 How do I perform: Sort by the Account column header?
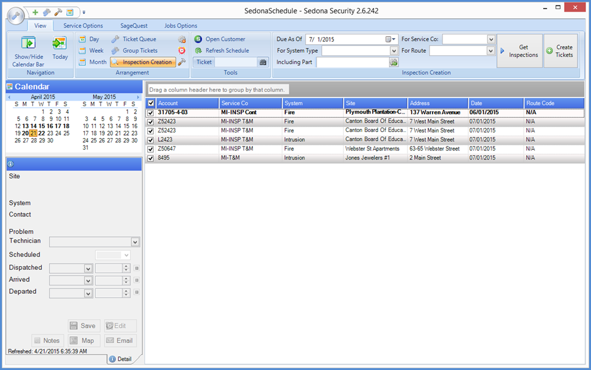[187, 103]
